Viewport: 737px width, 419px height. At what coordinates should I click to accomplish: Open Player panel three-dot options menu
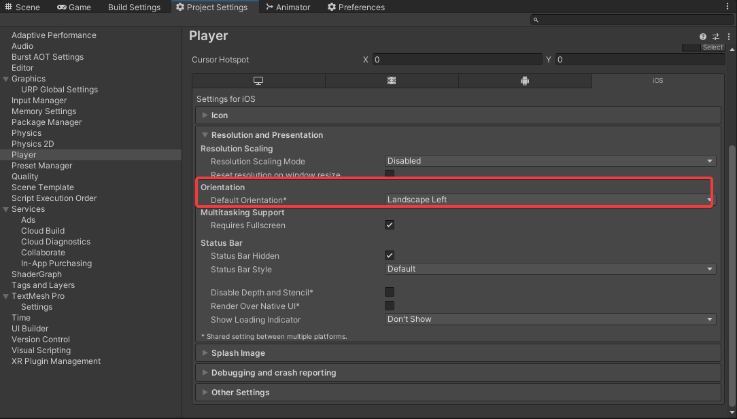click(x=726, y=37)
